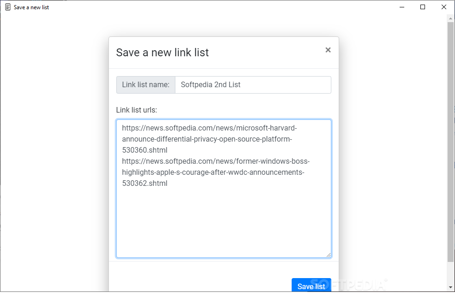This screenshot has width=455, height=297.
Task: Click the 'Save a new list' window title
Action: tap(31, 7)
